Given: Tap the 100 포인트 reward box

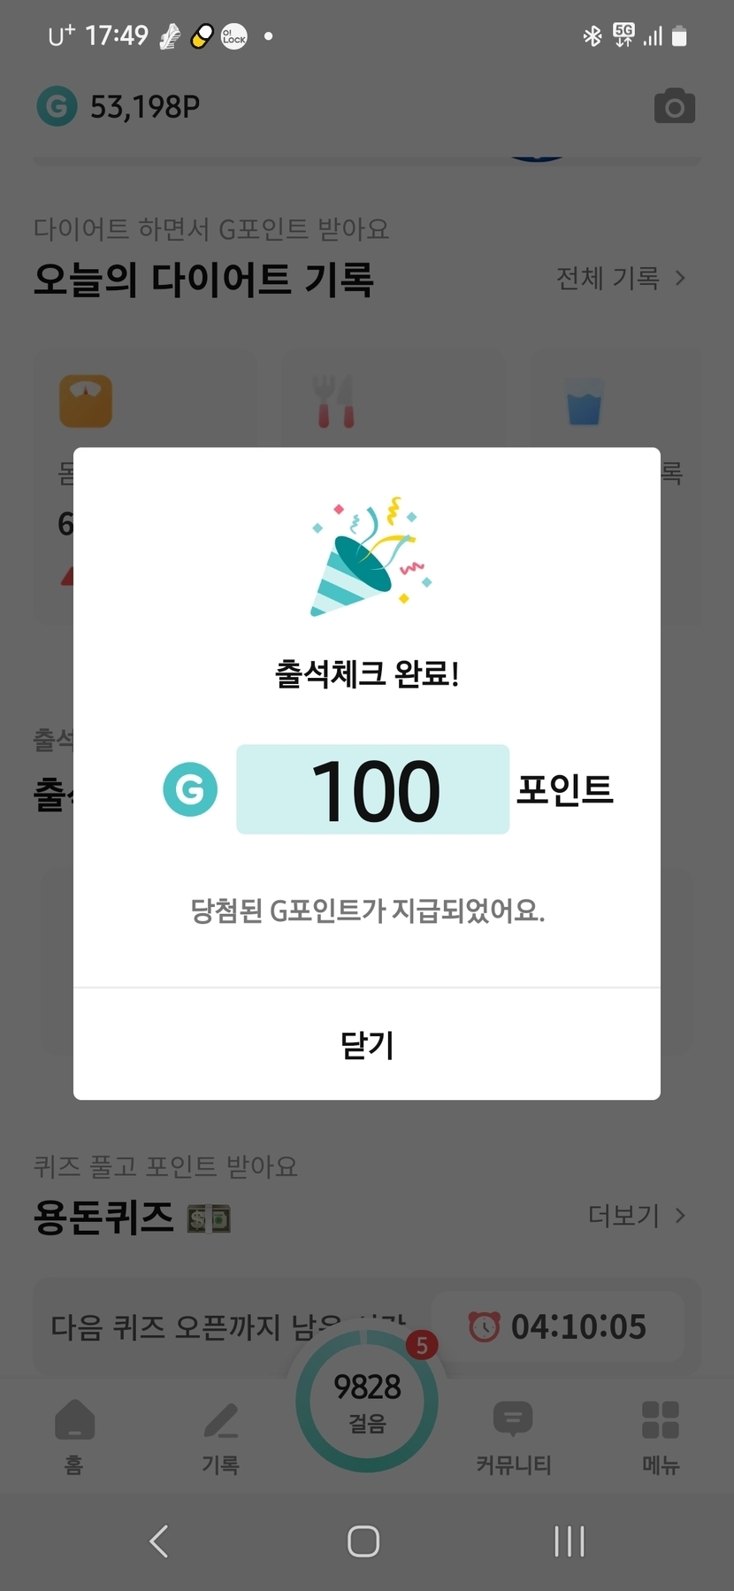Looking at the screenshot, I should pyautogui.click(x=372, y=789).
